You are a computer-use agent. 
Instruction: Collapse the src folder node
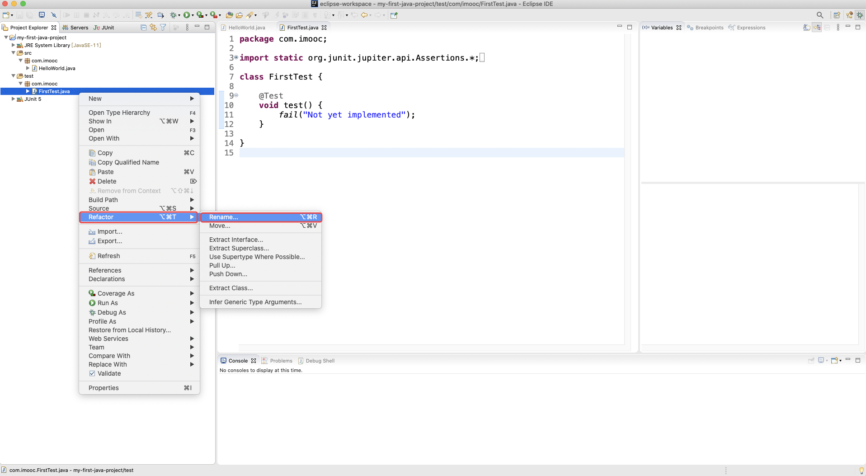pos(13,53)
